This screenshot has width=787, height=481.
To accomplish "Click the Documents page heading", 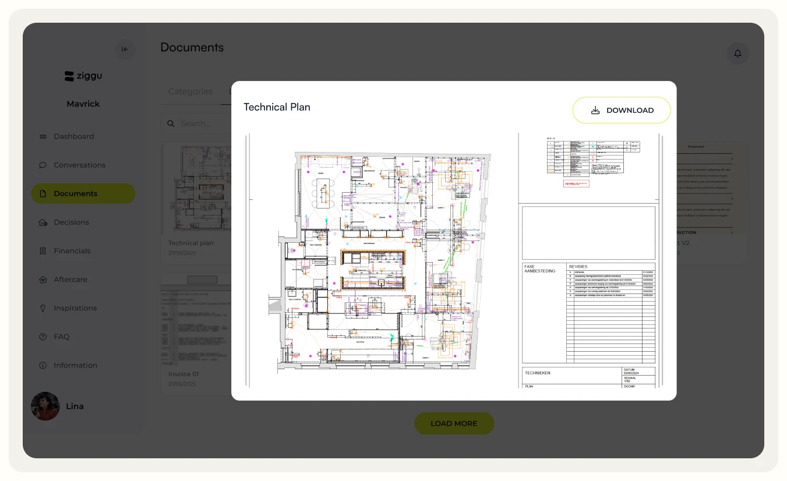I will click(192, 48).
